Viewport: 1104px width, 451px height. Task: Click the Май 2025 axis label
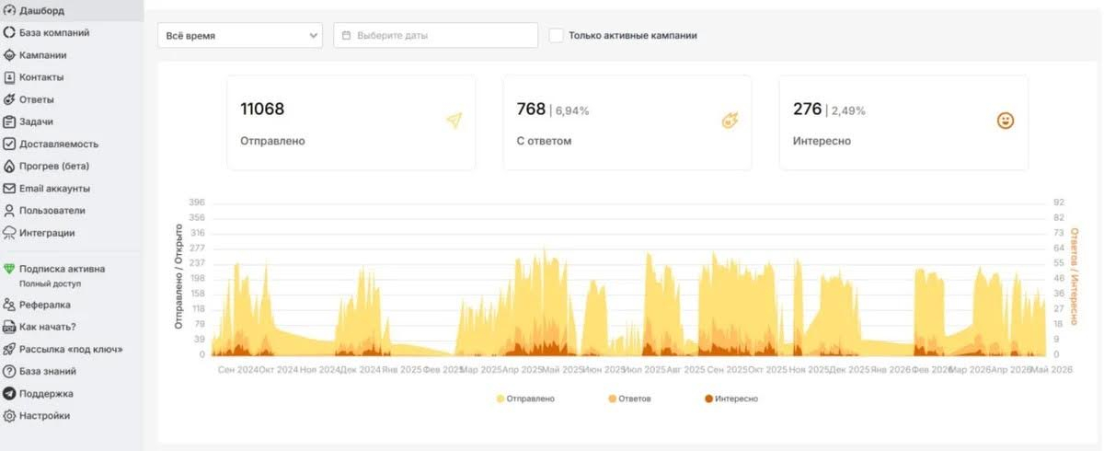(x=562, y=368)
